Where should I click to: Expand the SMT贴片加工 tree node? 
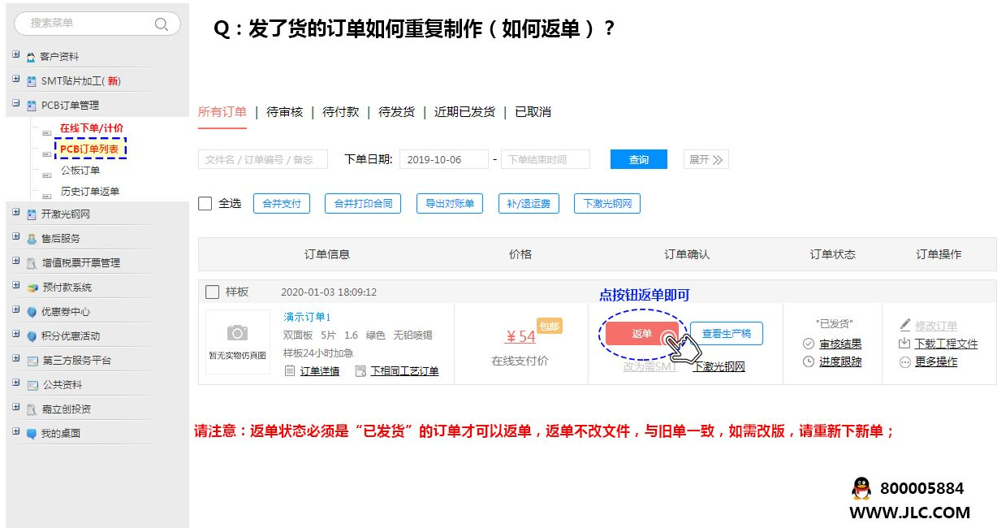[x=16, y=80]
